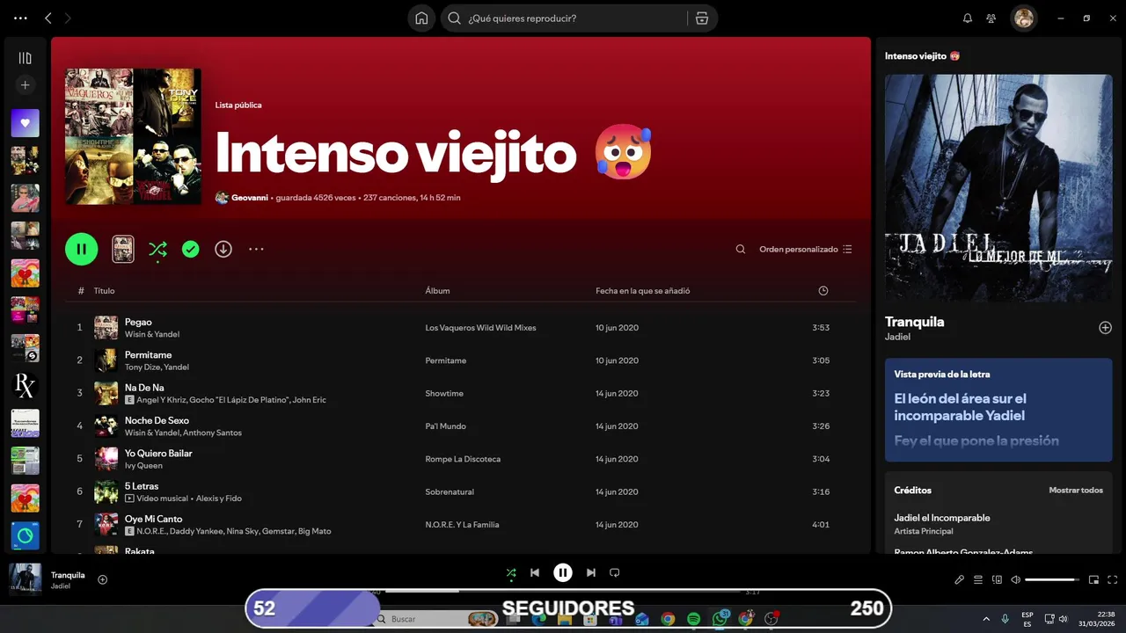1126x633 pixels.
Task: Open the Sobrenatural album link
Action: (450, 492)
